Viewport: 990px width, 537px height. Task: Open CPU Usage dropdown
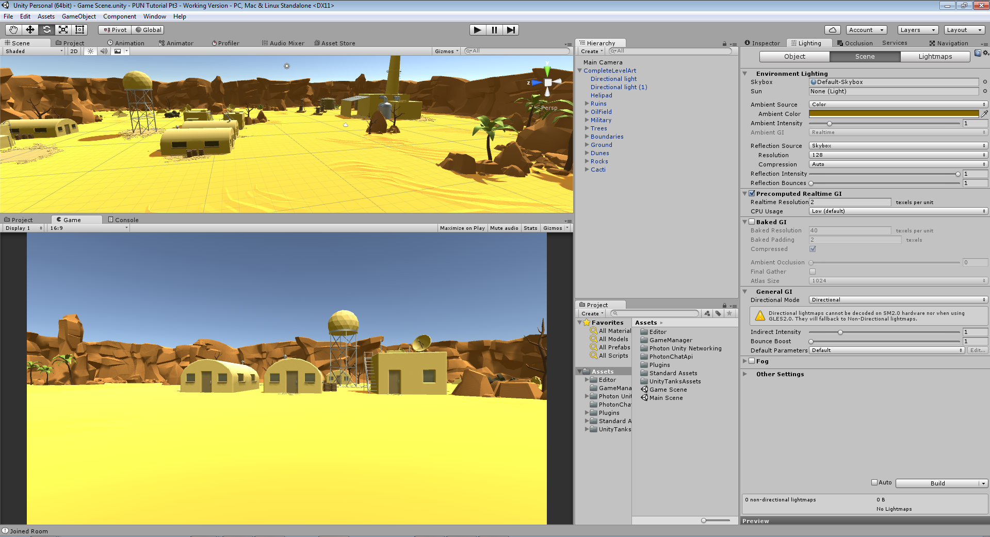(x=898, y=211)
